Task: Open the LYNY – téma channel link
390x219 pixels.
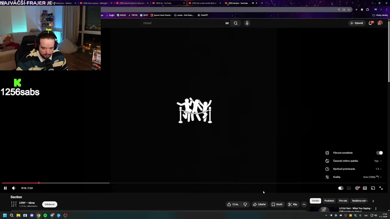Action: pyautogui.click(x=27, y=203)
